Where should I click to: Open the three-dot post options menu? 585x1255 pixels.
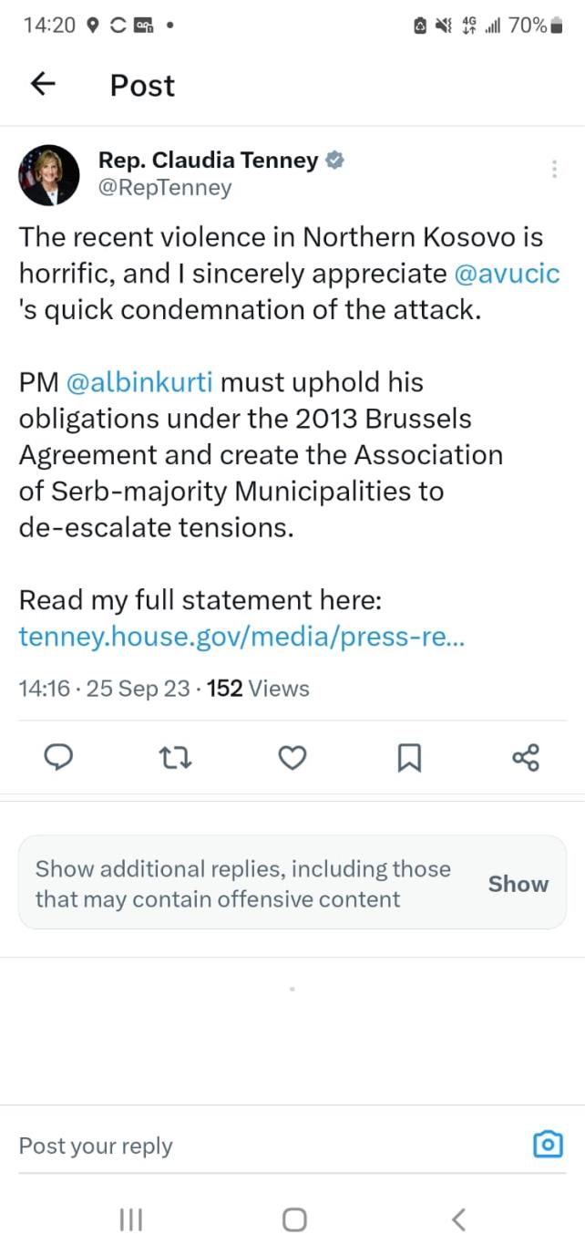pos(554,170)
